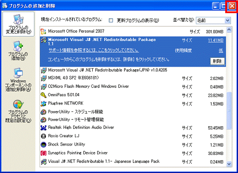Select Microsoft Office Personal 2007 entry
This screenshot has height=173, width=238.
pyautogui.click(x=133, y=31)
